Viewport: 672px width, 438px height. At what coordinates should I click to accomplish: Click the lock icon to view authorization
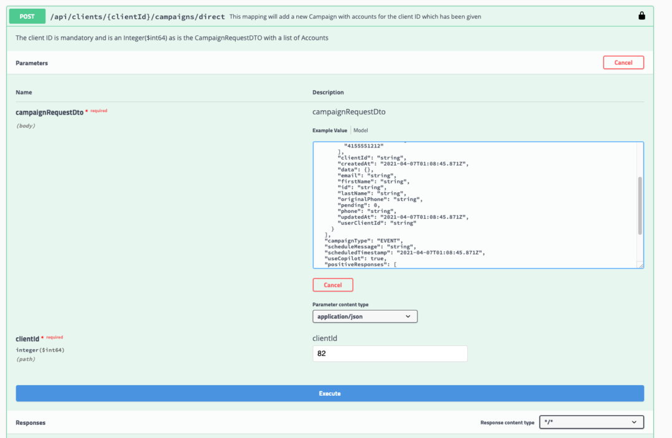point(641,16)
